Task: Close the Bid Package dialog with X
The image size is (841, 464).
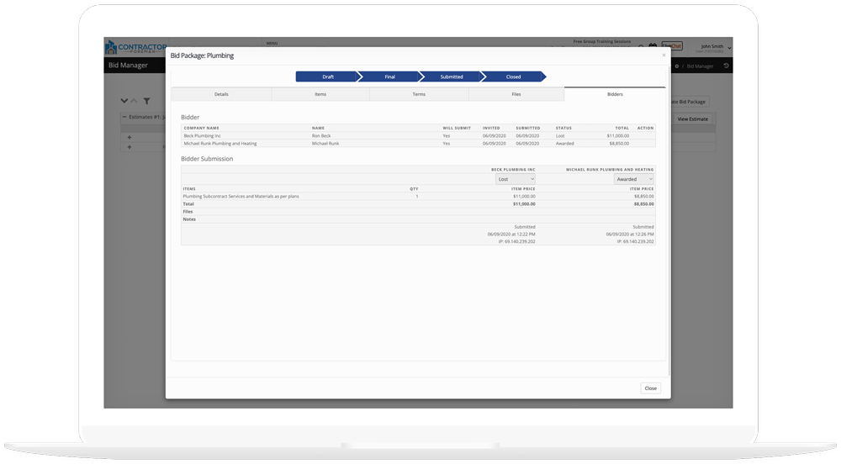Action: 664,55
